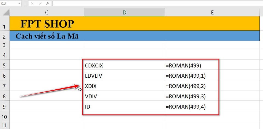Viewport: 263px width, 129px height.
Task: Click the Cancel (X) formula bar icon
Action: 32,3
